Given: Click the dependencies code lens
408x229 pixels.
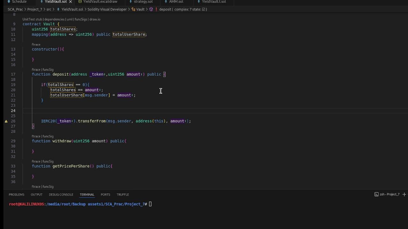Looking at the screenshot, I should (x=55, y=19).
